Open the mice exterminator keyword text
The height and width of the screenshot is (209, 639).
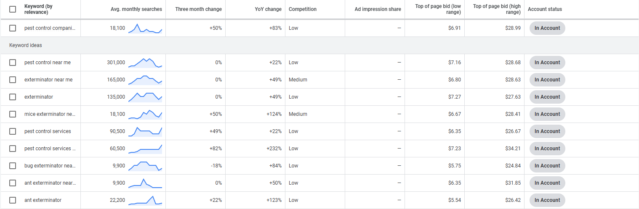[x=50, y=114]
